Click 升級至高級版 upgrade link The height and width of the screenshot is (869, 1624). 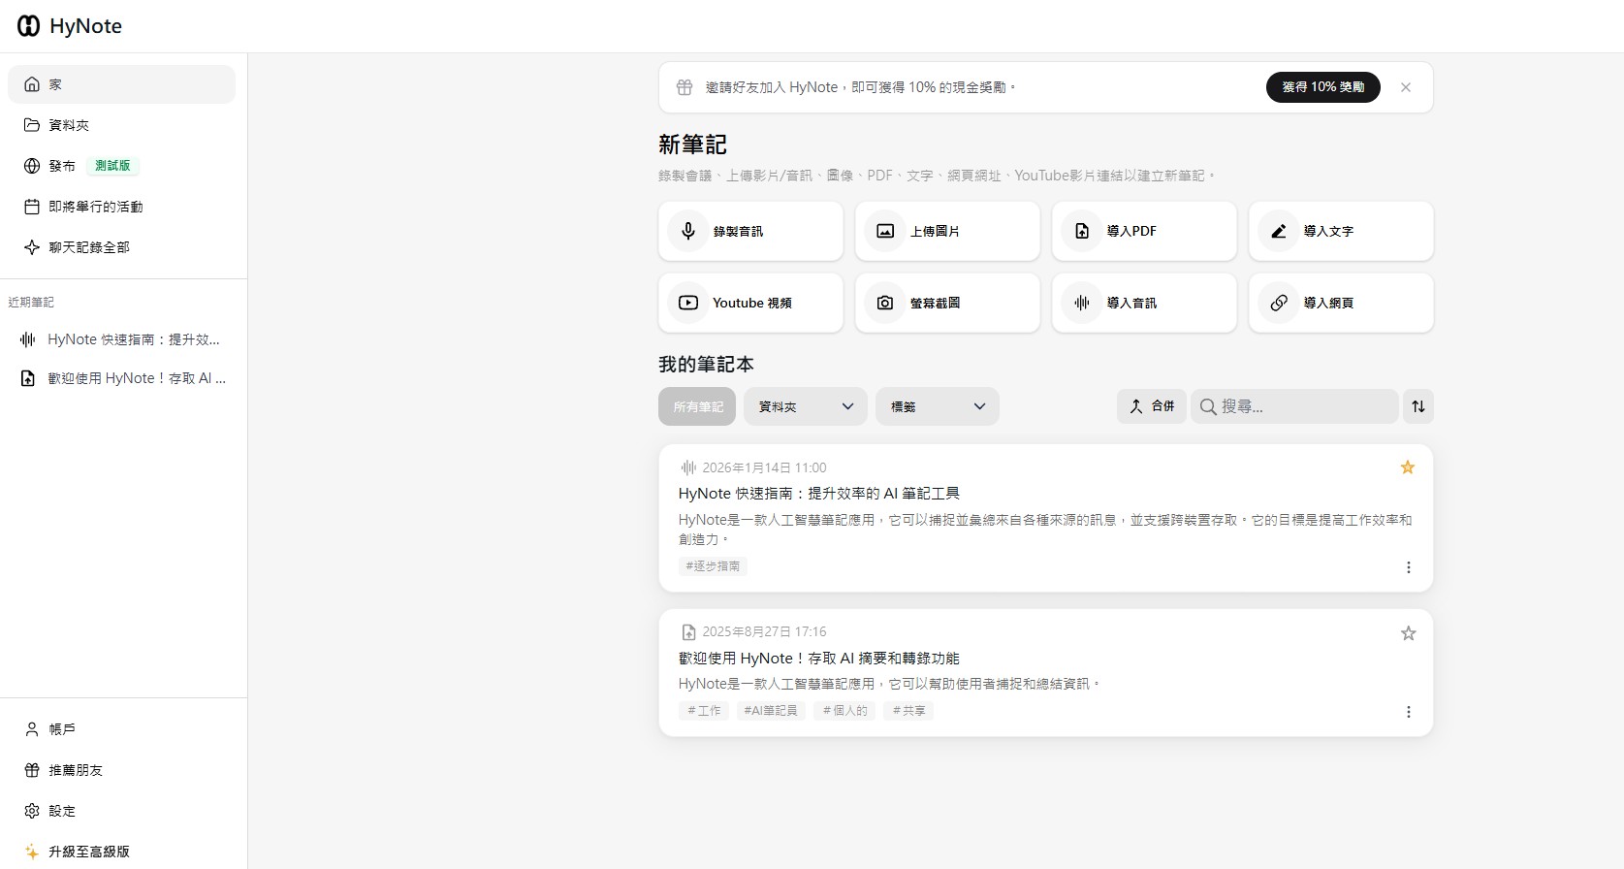click(121, 852)
